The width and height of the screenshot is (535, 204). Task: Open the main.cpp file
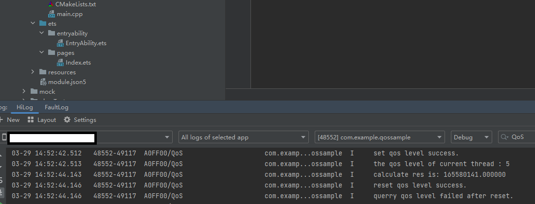[x=70, y=14]
